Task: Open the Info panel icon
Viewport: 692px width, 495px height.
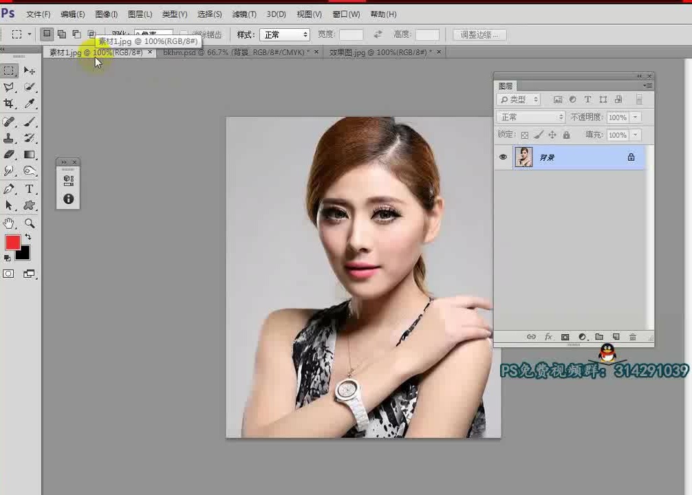Action: coord(68,199)
